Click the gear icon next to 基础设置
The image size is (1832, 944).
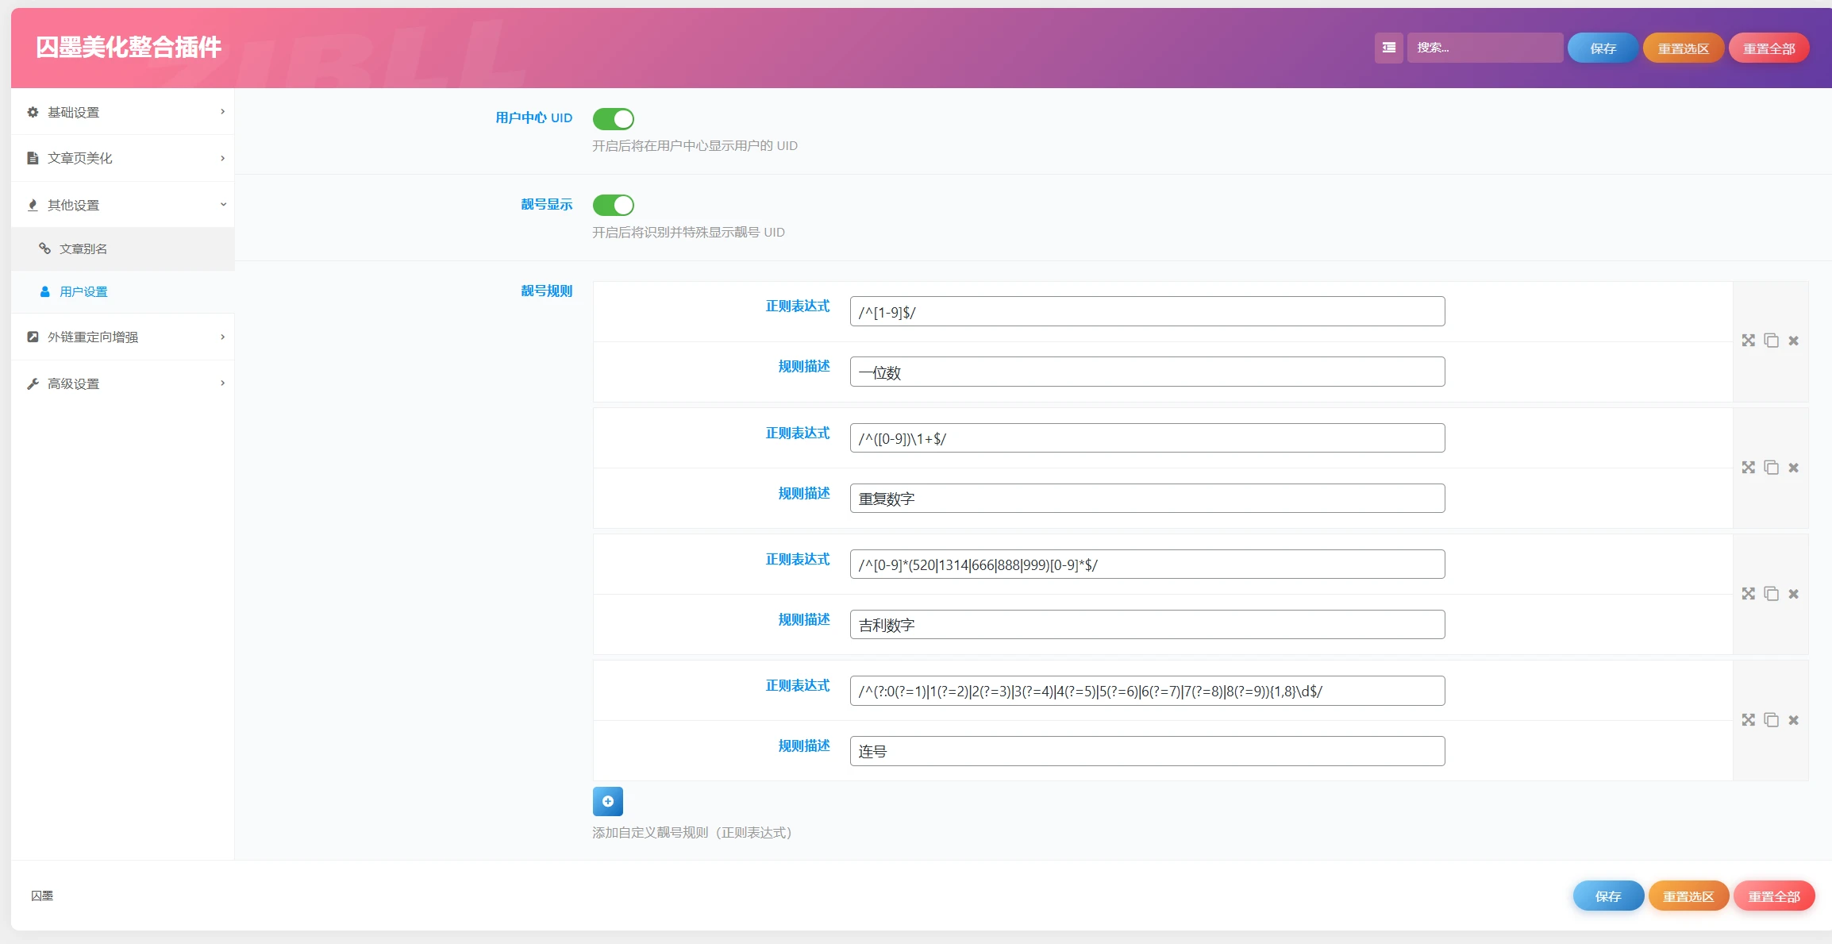[x=32, y=111]
